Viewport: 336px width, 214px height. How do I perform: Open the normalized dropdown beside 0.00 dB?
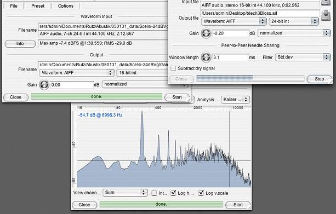145,84
